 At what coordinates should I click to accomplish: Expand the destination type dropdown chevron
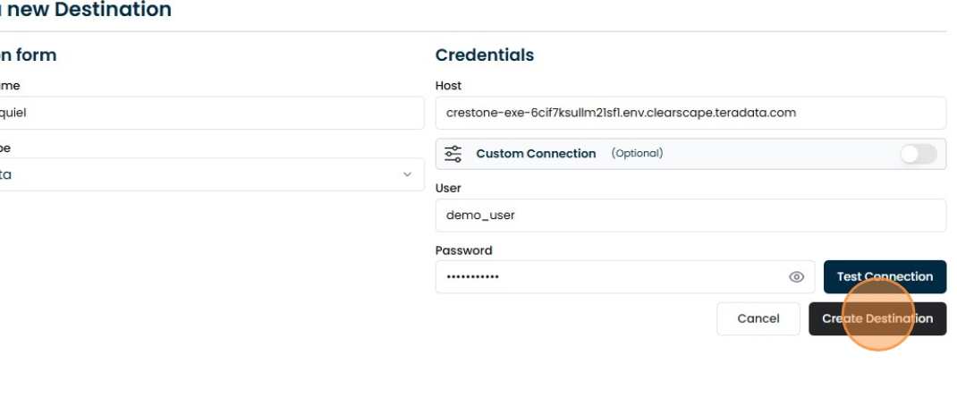408,174
